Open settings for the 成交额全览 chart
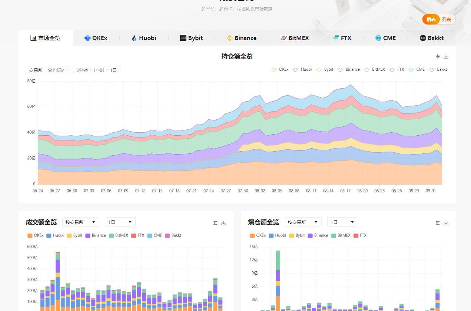Image resolution: width=471 pixels, height=311 pixels. coord(215,223)
